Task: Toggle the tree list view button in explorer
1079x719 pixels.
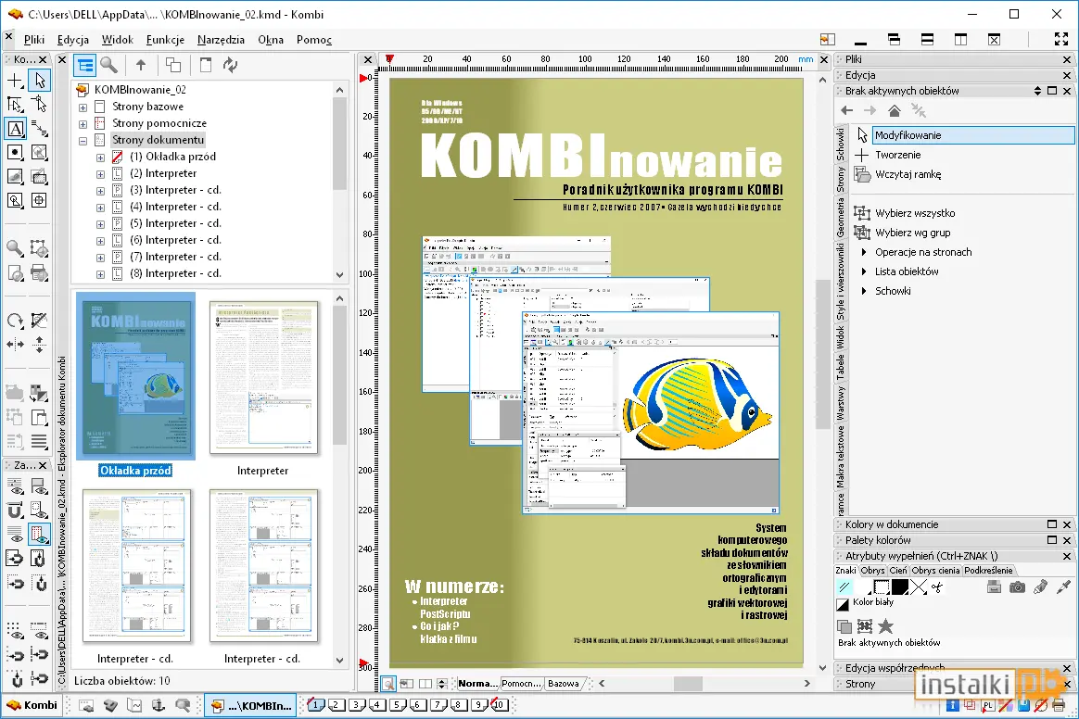Action: click(85, 65)
